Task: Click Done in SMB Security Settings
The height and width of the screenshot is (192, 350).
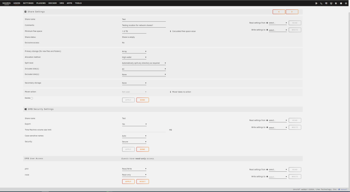Action: (x=143, y=149)
